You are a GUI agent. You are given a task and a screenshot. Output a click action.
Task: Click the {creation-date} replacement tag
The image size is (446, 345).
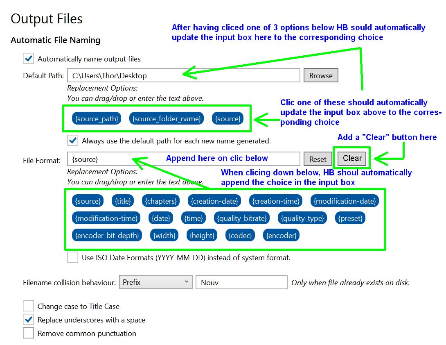tap(214, 201)
